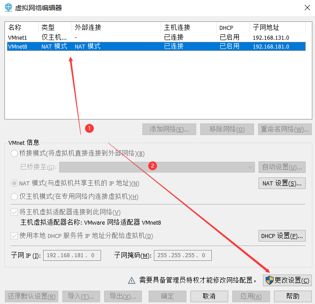Open NAT 设置
The image size is (315, 304).
click(x=282, y=183)
